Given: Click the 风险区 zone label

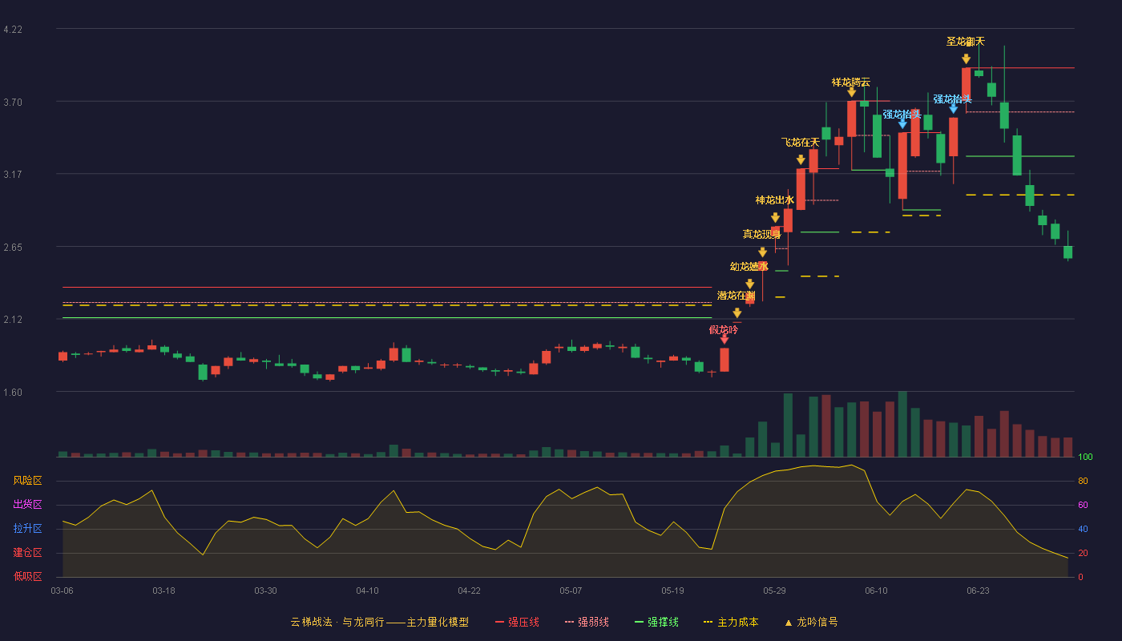Looking at the screenshot, I should pyautogui.click(x=28, y=481).
